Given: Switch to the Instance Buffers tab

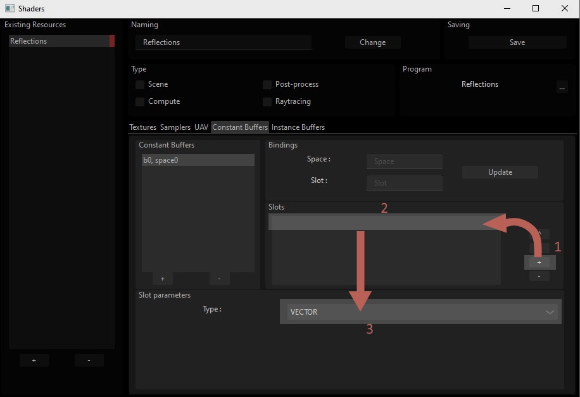Looking at the screenshot, I should (298, 127).
